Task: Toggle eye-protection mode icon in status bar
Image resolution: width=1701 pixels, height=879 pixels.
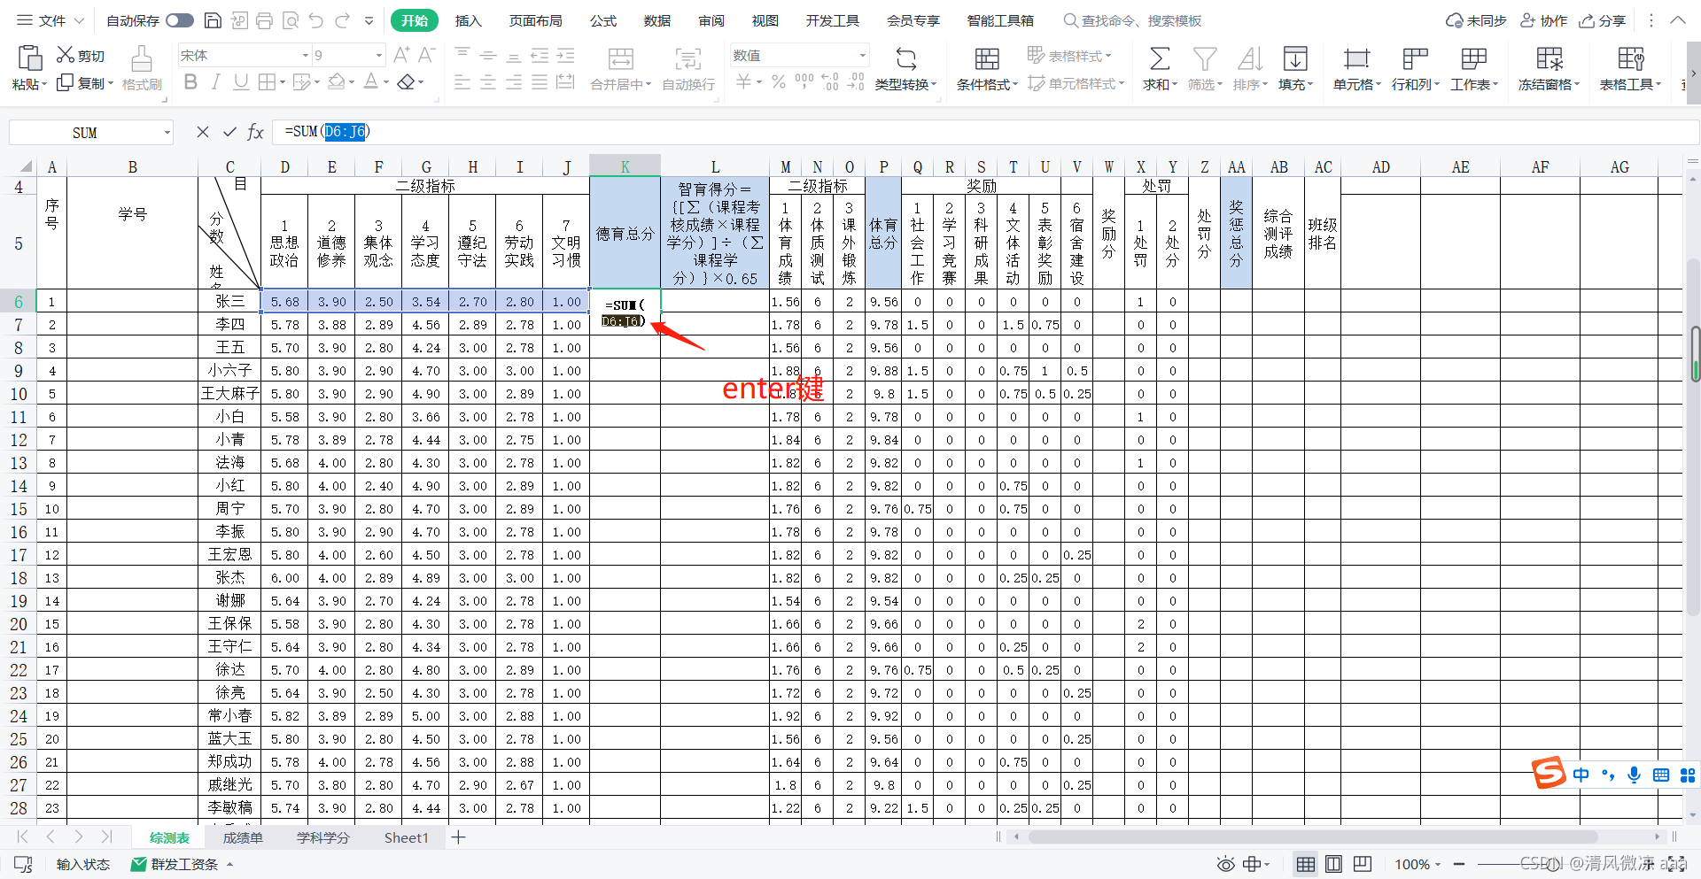Action: pyautogui.click(x=1226, y=864)
